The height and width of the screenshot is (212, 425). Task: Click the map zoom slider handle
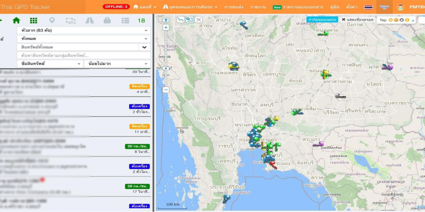166,68
